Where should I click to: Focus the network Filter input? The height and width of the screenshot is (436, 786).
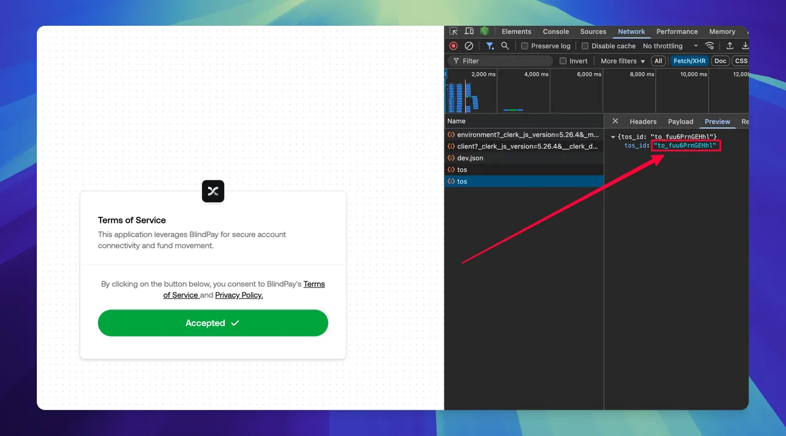coord(500,61)
